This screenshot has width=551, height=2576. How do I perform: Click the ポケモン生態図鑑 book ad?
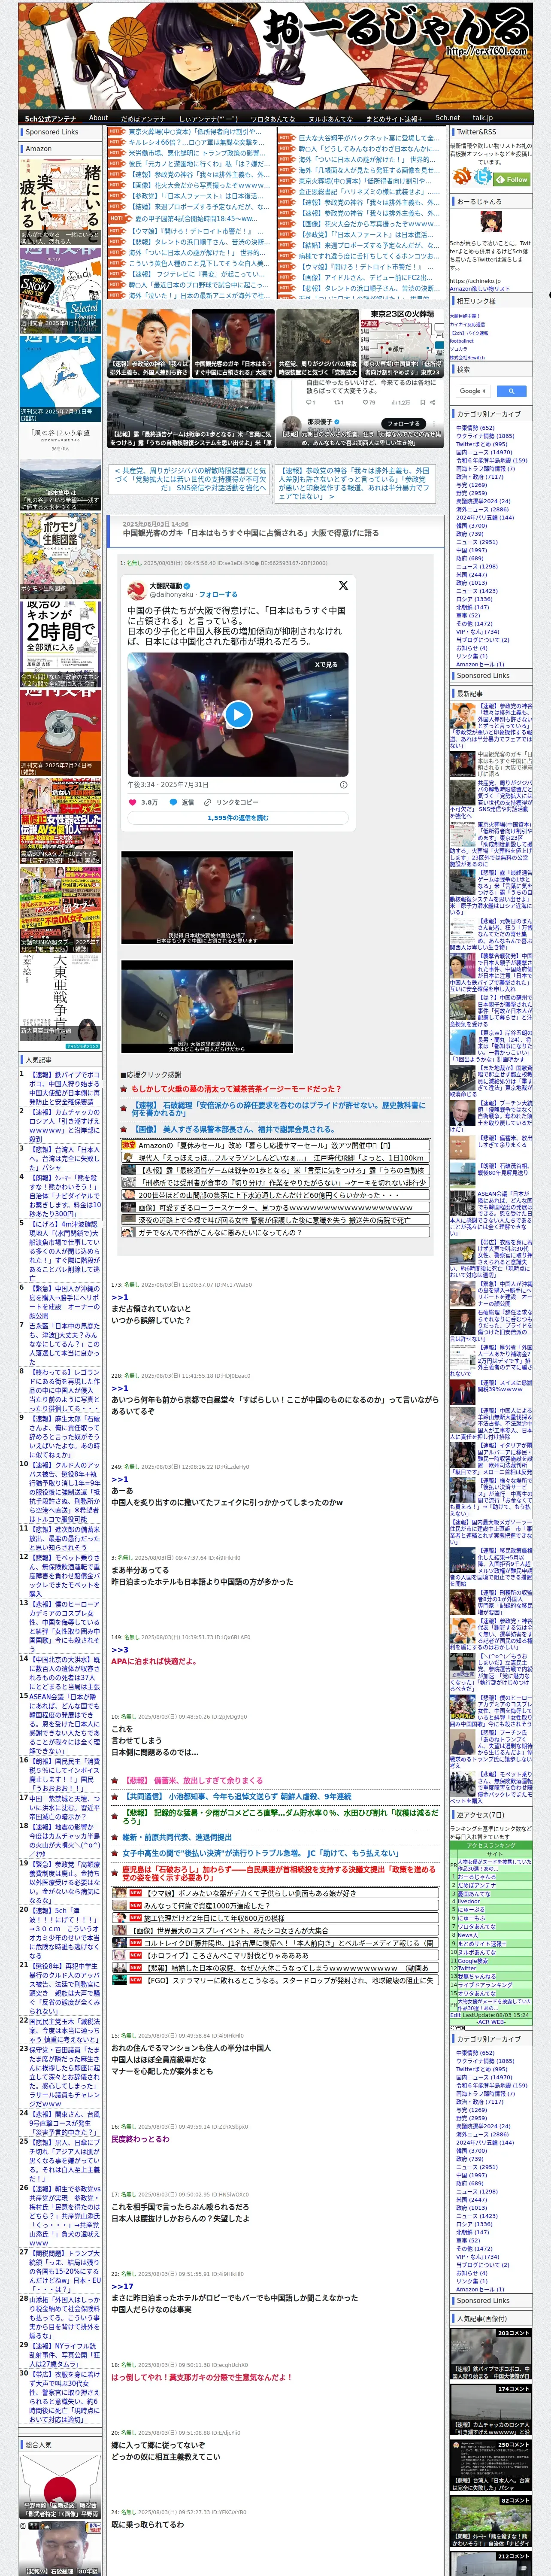pos(60,556)
